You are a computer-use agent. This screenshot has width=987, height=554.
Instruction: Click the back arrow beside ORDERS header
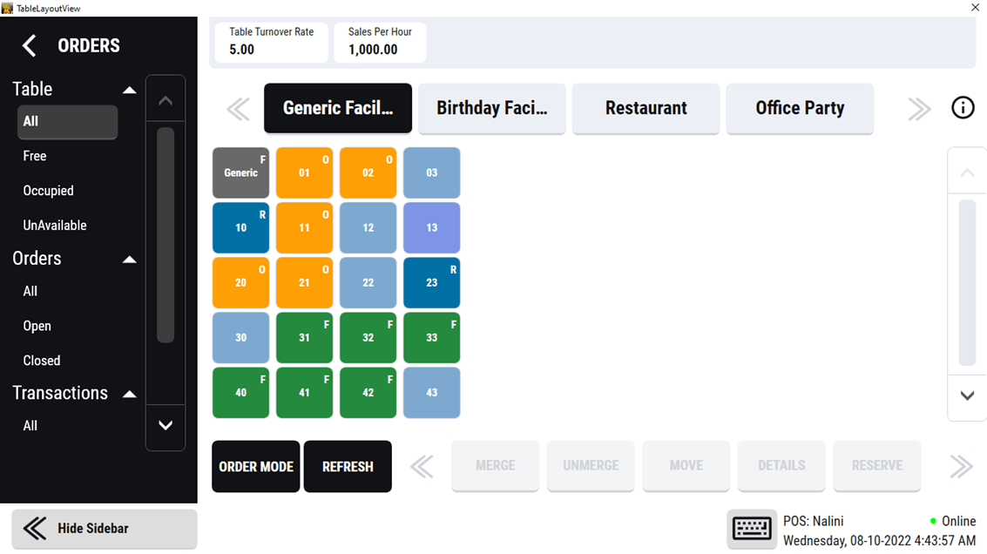coord(29,44)
